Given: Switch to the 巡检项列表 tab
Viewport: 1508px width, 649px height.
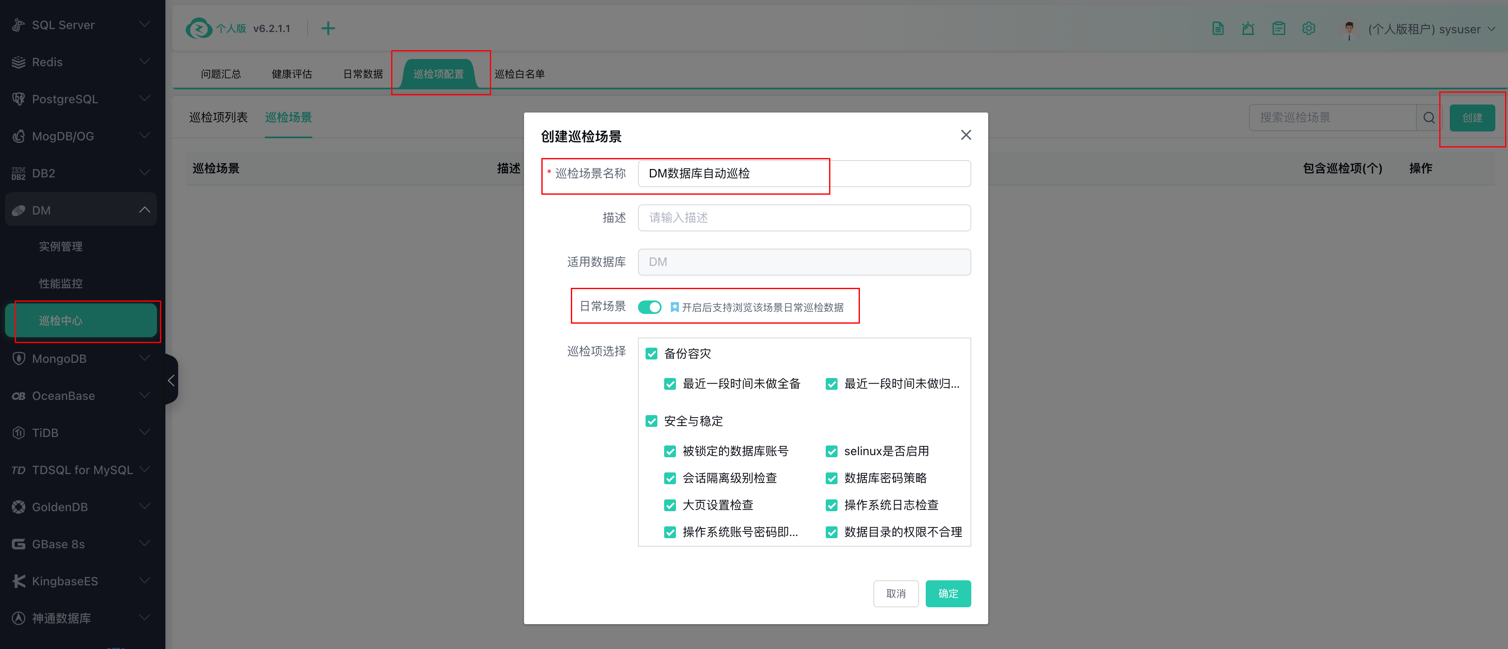Looking at the screenshot, I should click(219, 118).
